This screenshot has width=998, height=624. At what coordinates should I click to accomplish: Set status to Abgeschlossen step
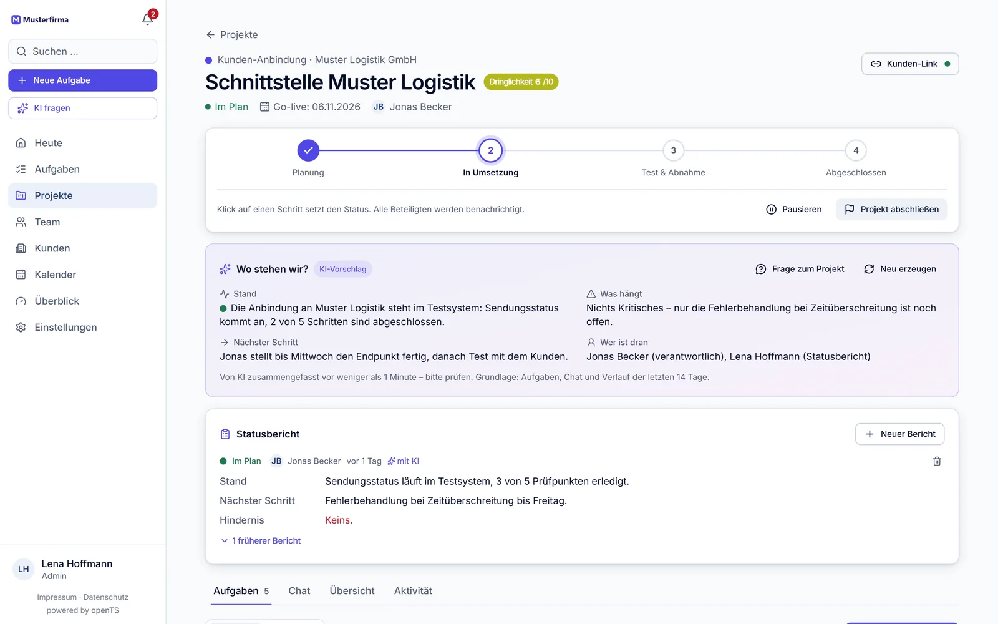click(x=856, y=150)
